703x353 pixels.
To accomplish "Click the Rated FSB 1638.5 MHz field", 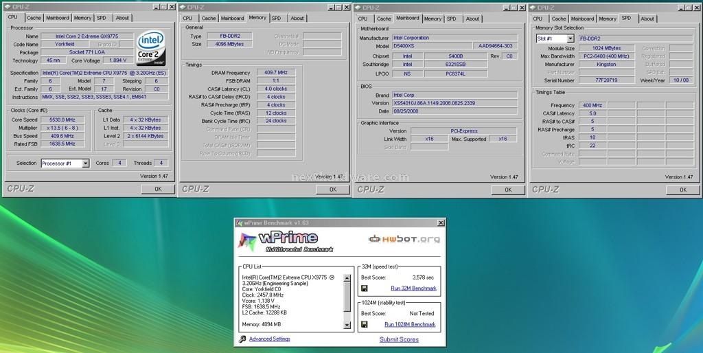I will 62,144.
